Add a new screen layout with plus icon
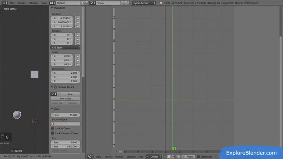 (83, 3)
